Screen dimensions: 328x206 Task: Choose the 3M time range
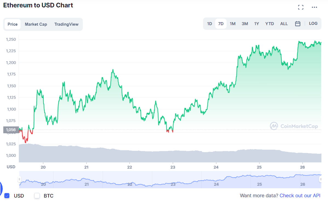coord(245,24)
